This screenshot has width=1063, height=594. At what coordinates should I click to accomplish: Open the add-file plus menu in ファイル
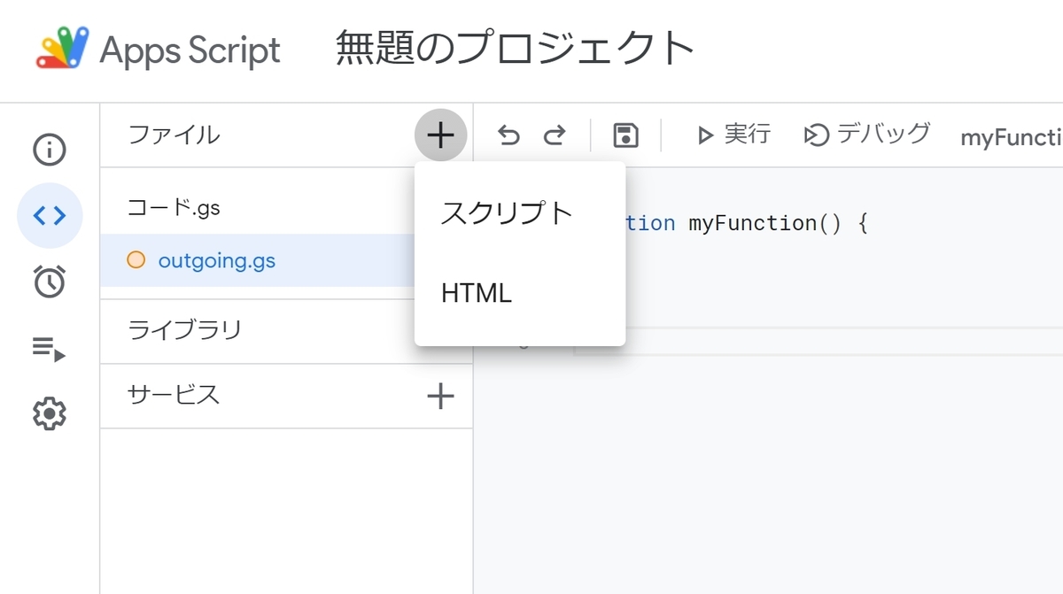(440, 135)
